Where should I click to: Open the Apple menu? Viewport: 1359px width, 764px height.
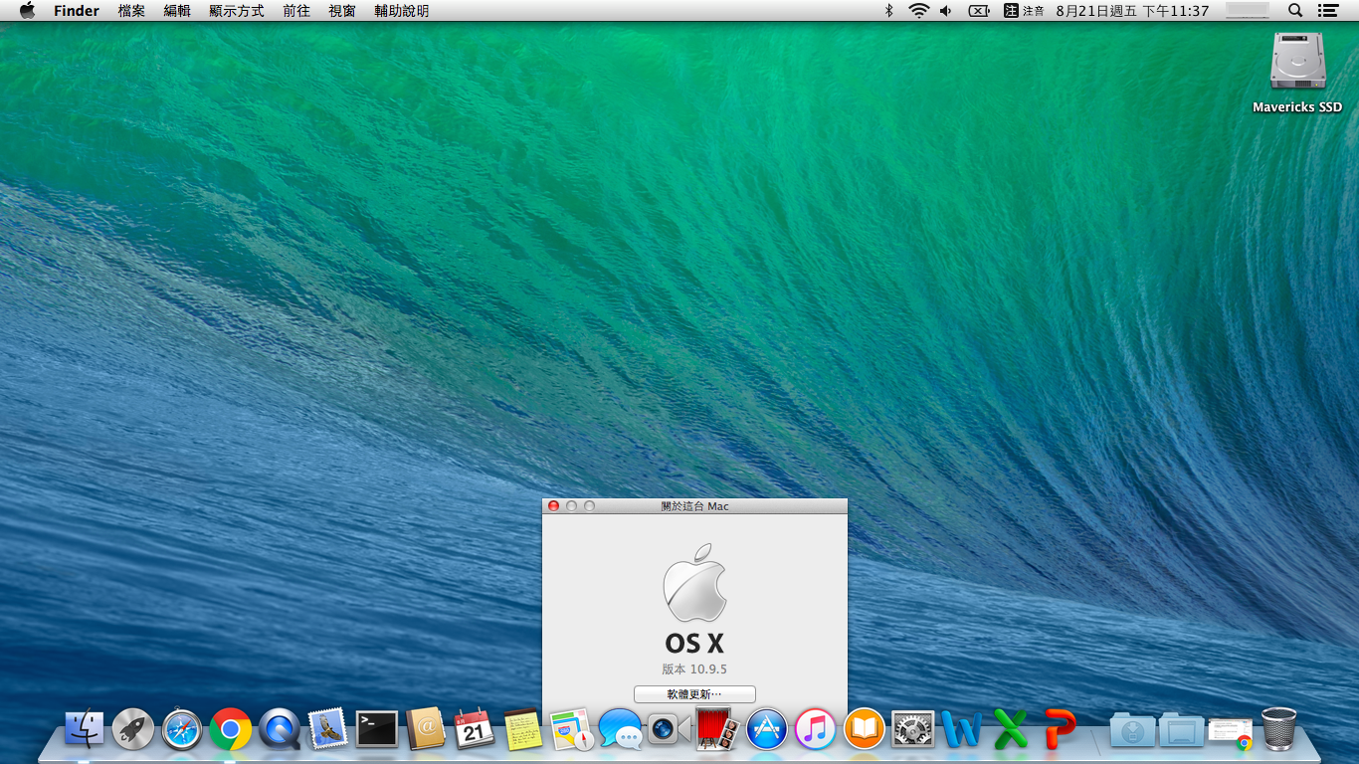coord(27,11)
